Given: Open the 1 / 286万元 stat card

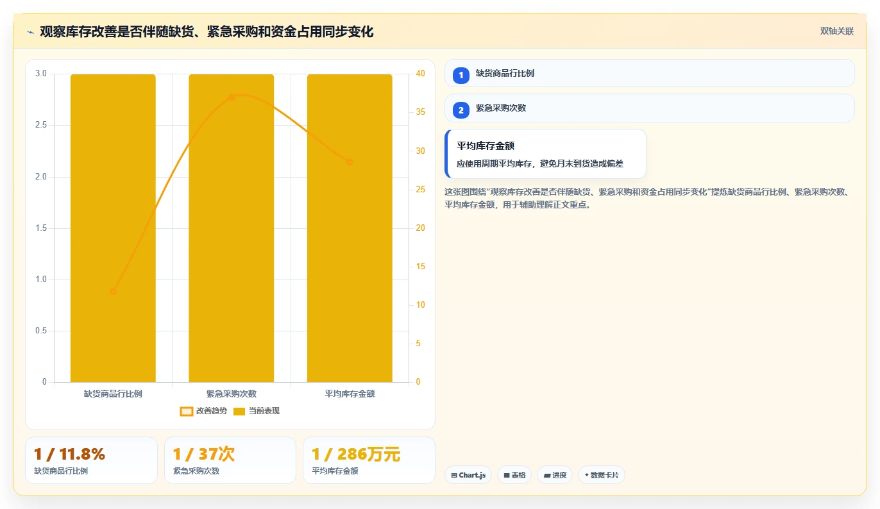Looking at the screenshot, I should tap(369, 460).
